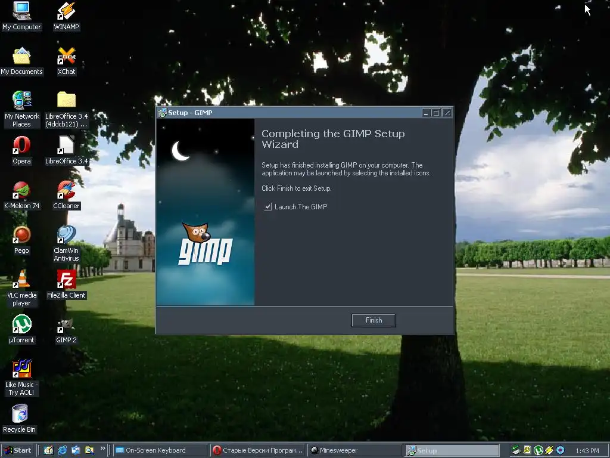
Task: Switch to the Opera Старые Версии taskbar button
Action: (257, 450)
